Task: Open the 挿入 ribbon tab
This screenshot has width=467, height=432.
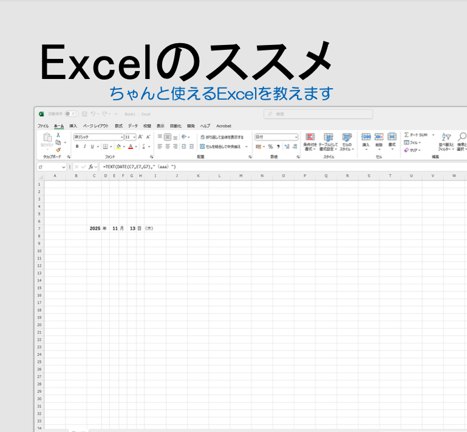Action: pos(73,126)
